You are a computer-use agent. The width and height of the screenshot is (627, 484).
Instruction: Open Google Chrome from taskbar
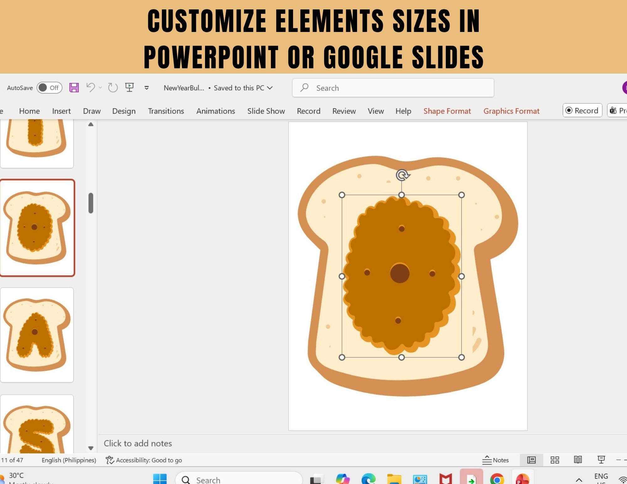(497, 479)
